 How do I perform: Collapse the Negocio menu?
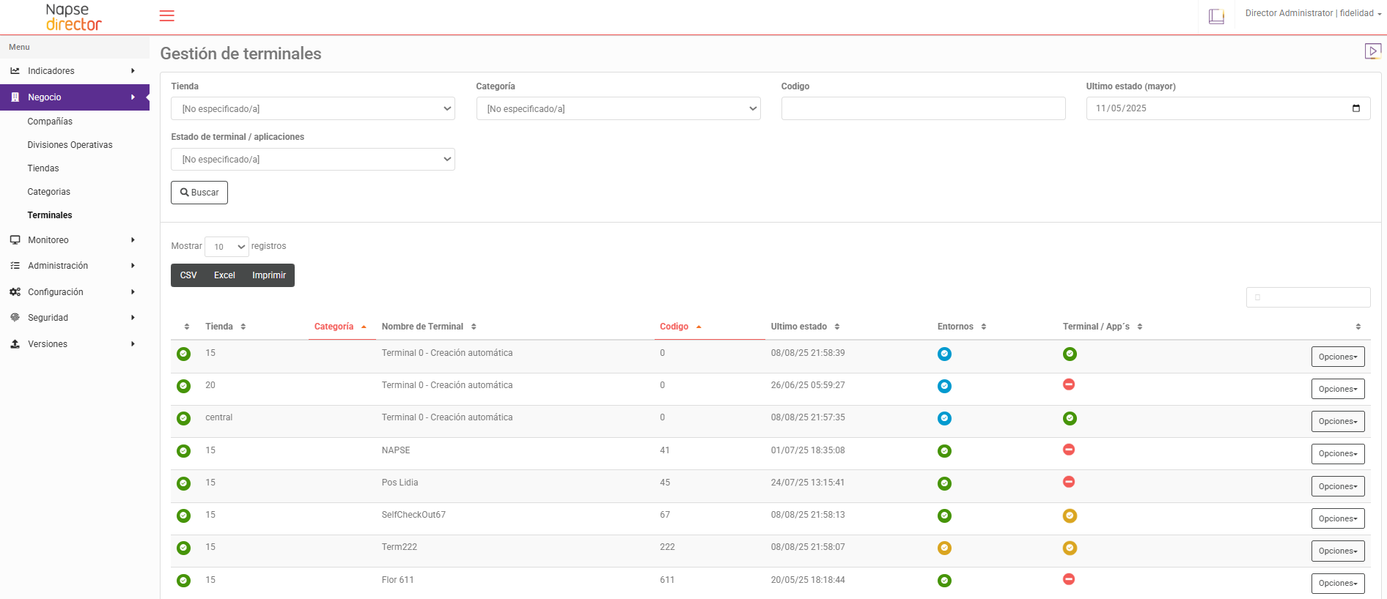click(x=75, y=97)
